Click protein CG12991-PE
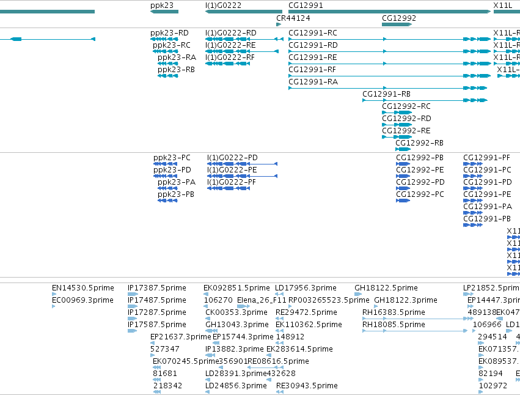Viewport: 520px width, 395px height. [x=473, y=201]
